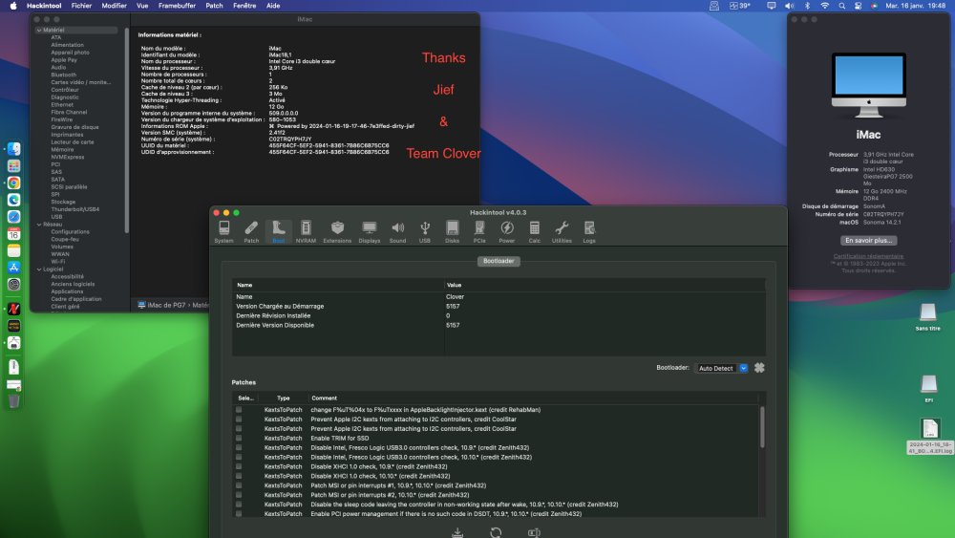
Task: Open the Fenêtre menu
Action: point(244,6)
